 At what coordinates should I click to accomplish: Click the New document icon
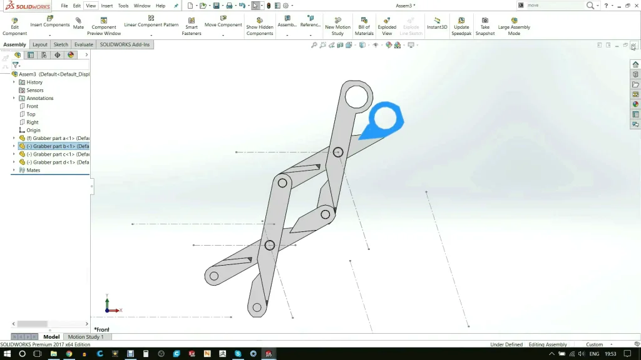[x=190, y=6]
